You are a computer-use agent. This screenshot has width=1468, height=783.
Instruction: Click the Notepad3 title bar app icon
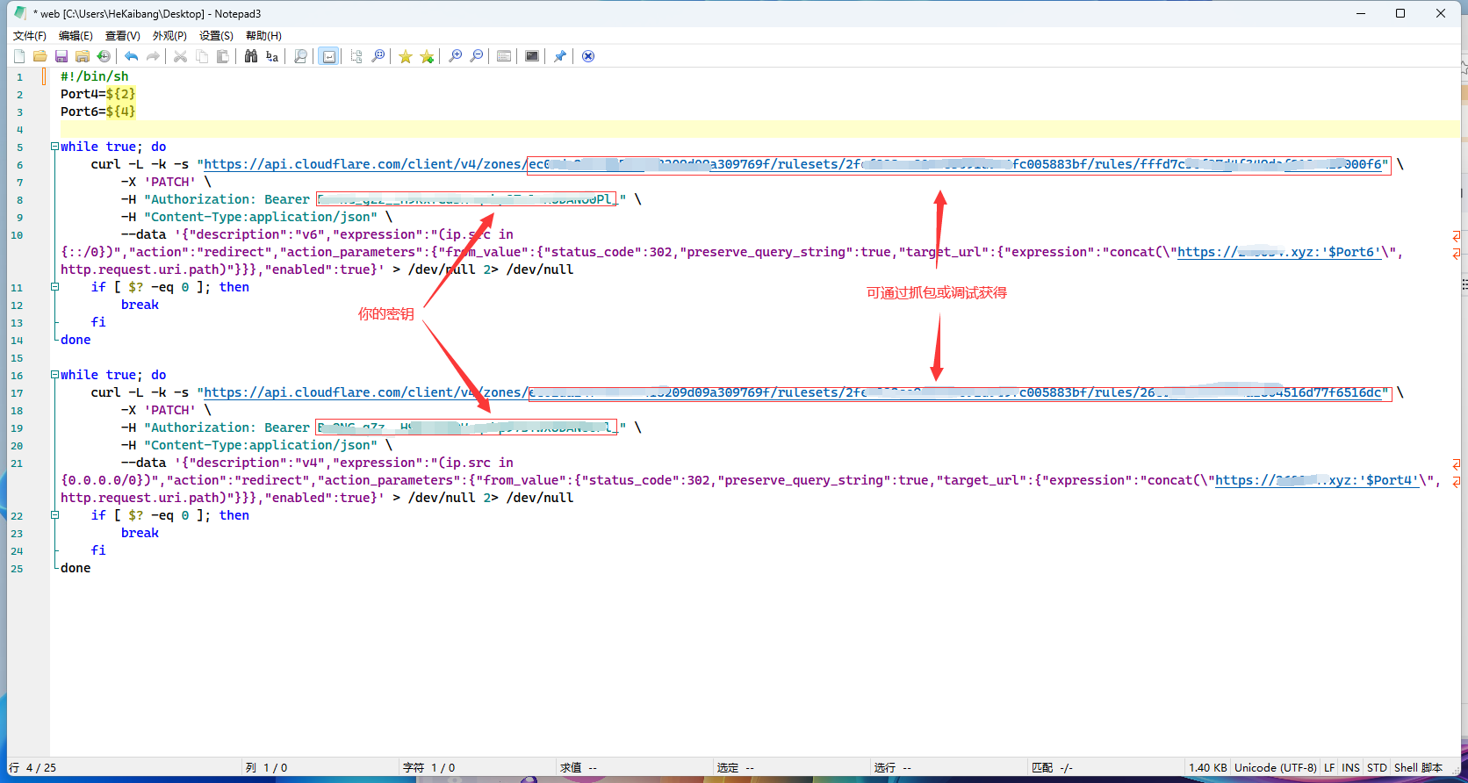[19, 13]
